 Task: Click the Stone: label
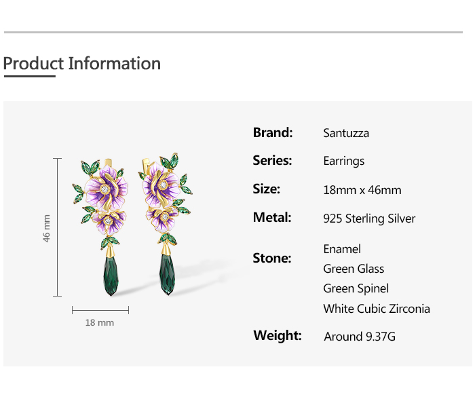click(x=272, y=258)
